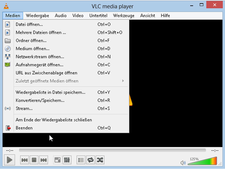Choose Mehrere Dateien öffnen ... entry

coord(66,32)
